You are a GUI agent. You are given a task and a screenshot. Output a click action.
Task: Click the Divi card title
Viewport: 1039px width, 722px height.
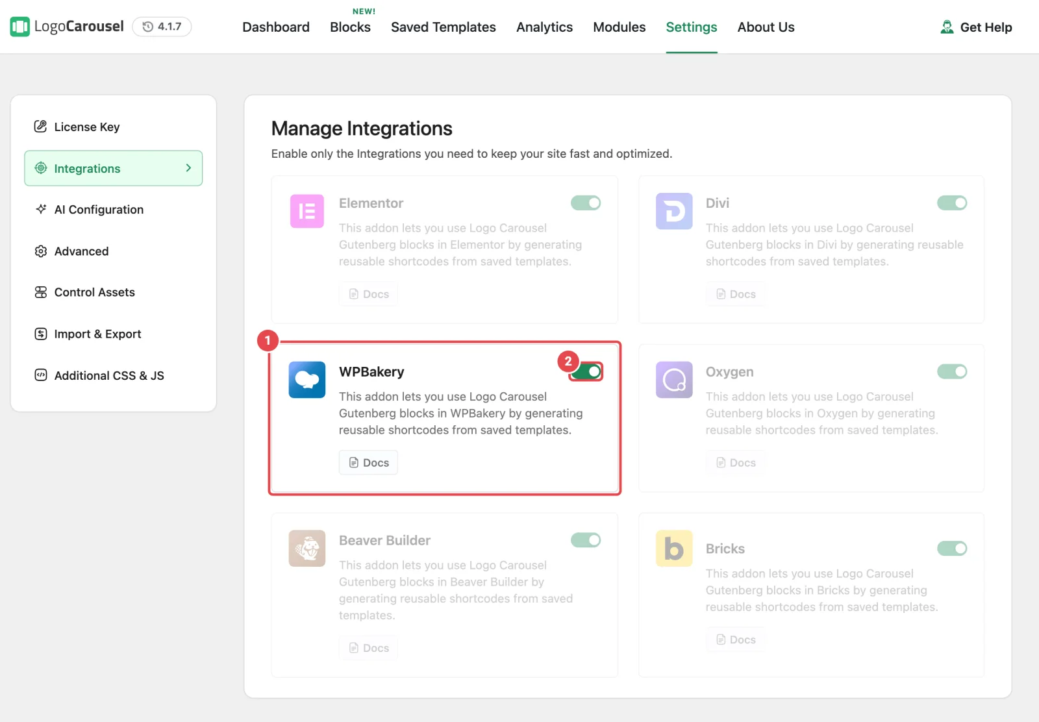[x=717, y=203]
